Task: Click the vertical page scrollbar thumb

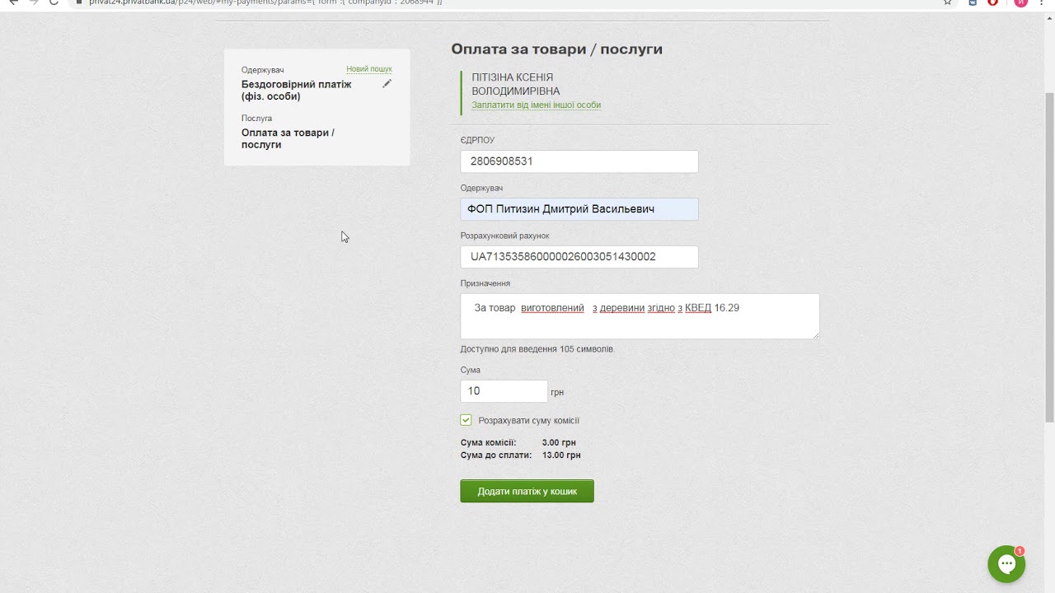Action: pos(1048,255)
